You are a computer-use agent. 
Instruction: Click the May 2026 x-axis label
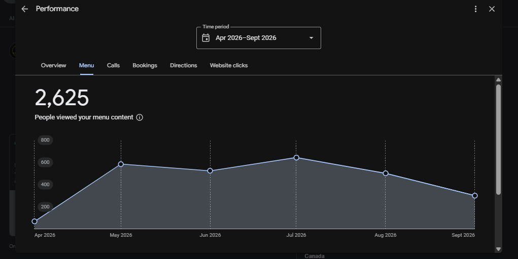coord(121,235)
